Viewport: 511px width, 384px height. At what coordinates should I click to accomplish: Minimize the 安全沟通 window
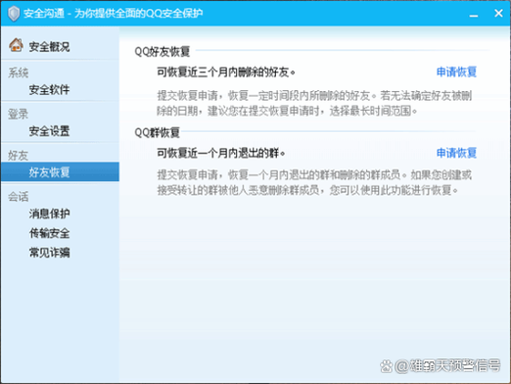(x=474, y=15)
